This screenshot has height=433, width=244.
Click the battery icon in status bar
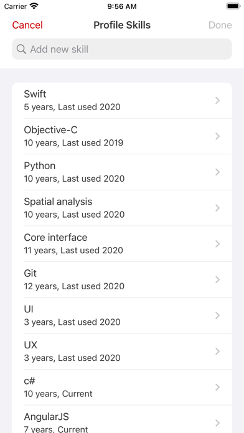tap(233, 6)
